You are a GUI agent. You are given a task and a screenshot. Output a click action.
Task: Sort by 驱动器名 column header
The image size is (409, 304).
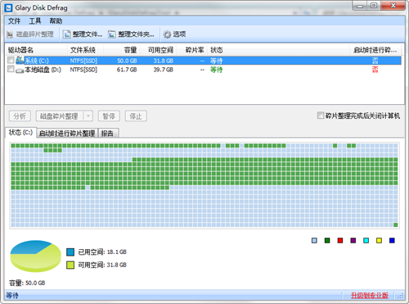pyautogui.click(x=36, y=50)
